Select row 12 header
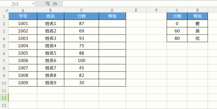 pos(4,98)
